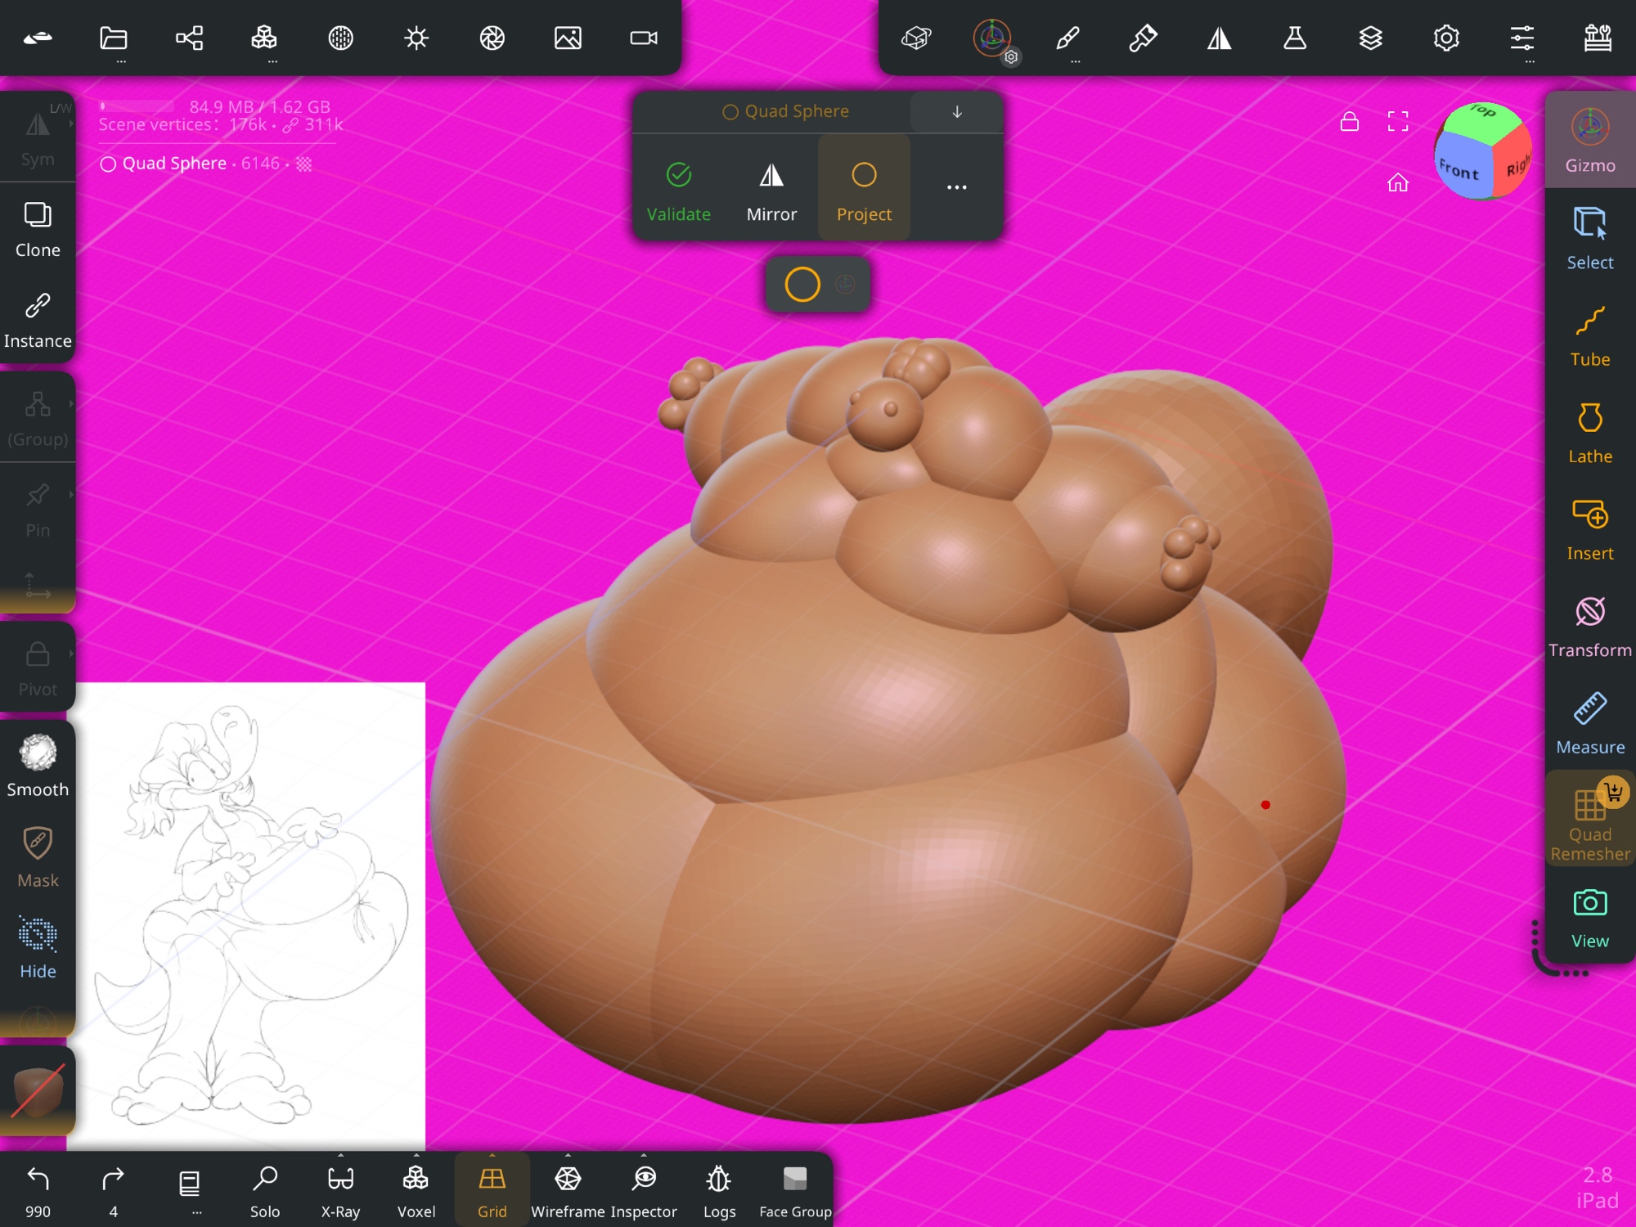The image size is (1636, 1227).
Task: Open the Quad Remesher tool
Action: [1589, 820]
